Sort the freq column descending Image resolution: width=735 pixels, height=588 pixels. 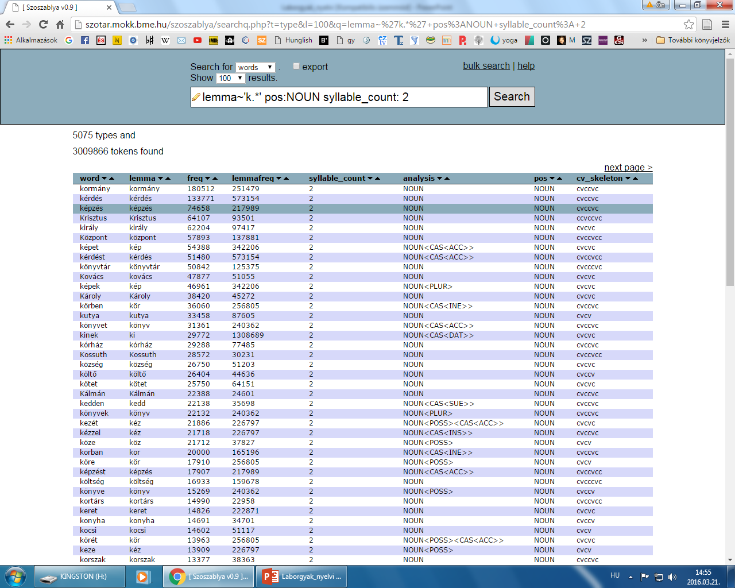[207, 179]
